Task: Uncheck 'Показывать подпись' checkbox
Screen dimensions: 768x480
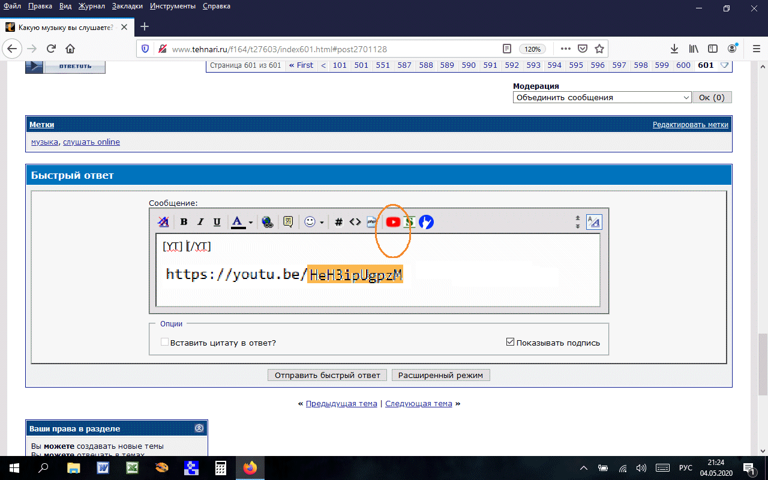Action: tap(511, 343)
